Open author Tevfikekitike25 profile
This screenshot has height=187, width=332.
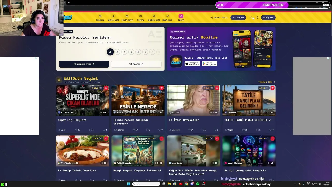tap(68, 163)
